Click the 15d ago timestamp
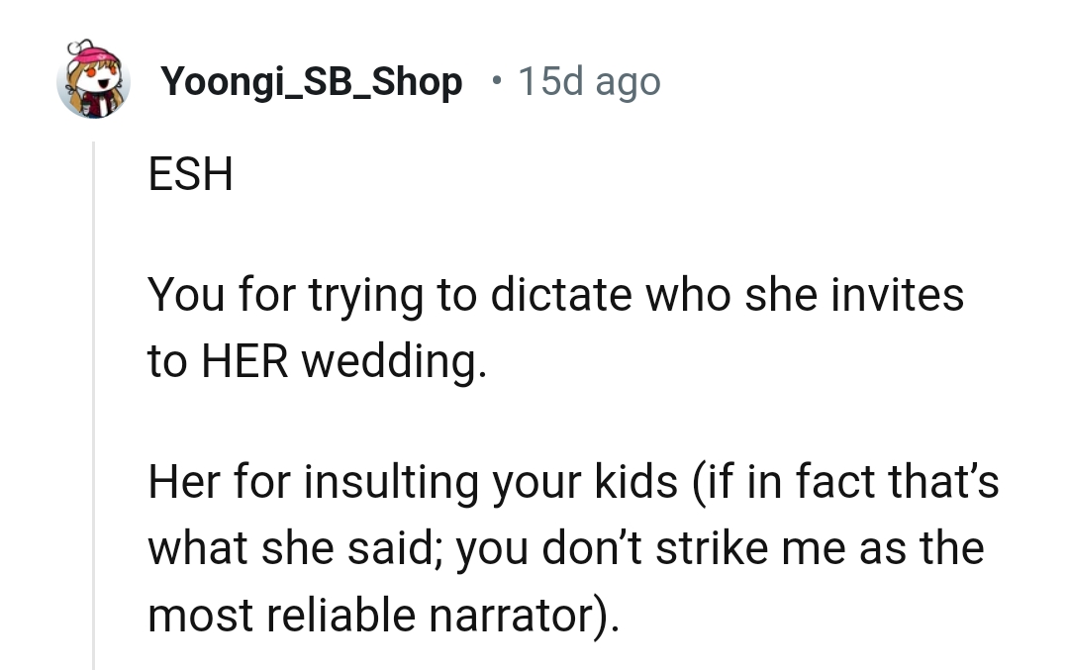This screenshot has height=670, width=1069. (x=589, y=81)
